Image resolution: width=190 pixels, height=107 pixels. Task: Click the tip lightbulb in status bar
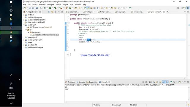188,105
